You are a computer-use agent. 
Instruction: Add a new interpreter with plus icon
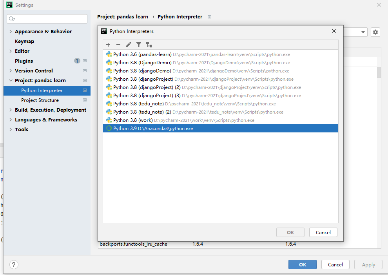click(108, 45)
